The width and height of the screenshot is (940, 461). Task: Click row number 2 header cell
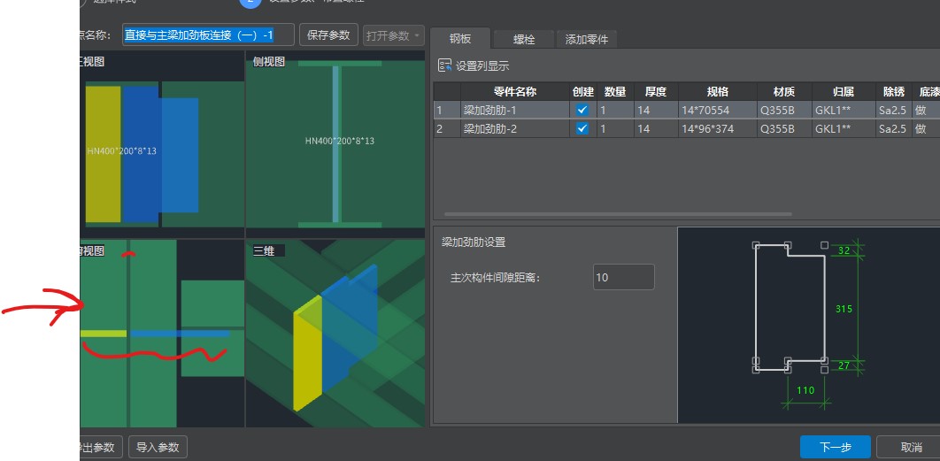447,129
